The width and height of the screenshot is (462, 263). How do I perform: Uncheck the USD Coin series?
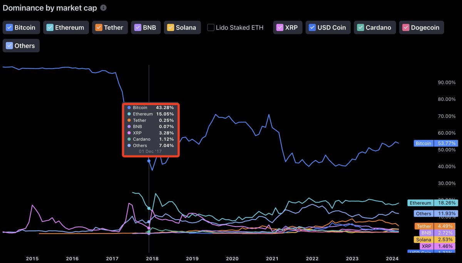point(312,28)
